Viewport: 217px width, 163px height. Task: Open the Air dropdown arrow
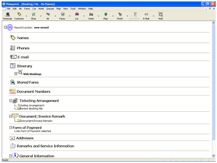point(55,16)
